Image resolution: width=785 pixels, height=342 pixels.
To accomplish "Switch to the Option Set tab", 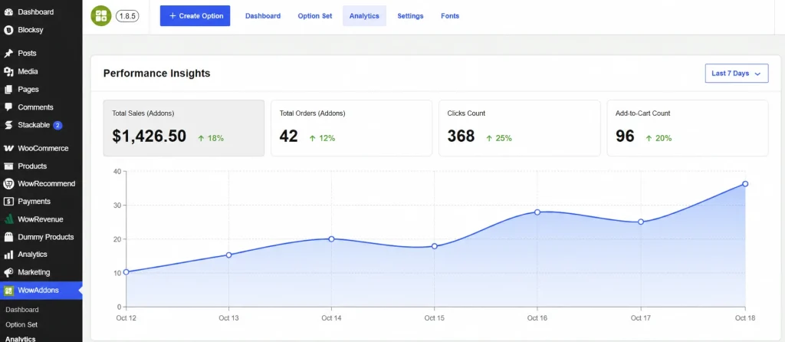I will coord(315,16).
